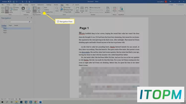Choose Multiple Pages zoom

[x=68, y=10]
